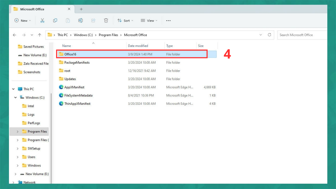Screen dimensions: 336x189
Task: Select the PackageManifests folder name
Action: [x=77, y=62]
